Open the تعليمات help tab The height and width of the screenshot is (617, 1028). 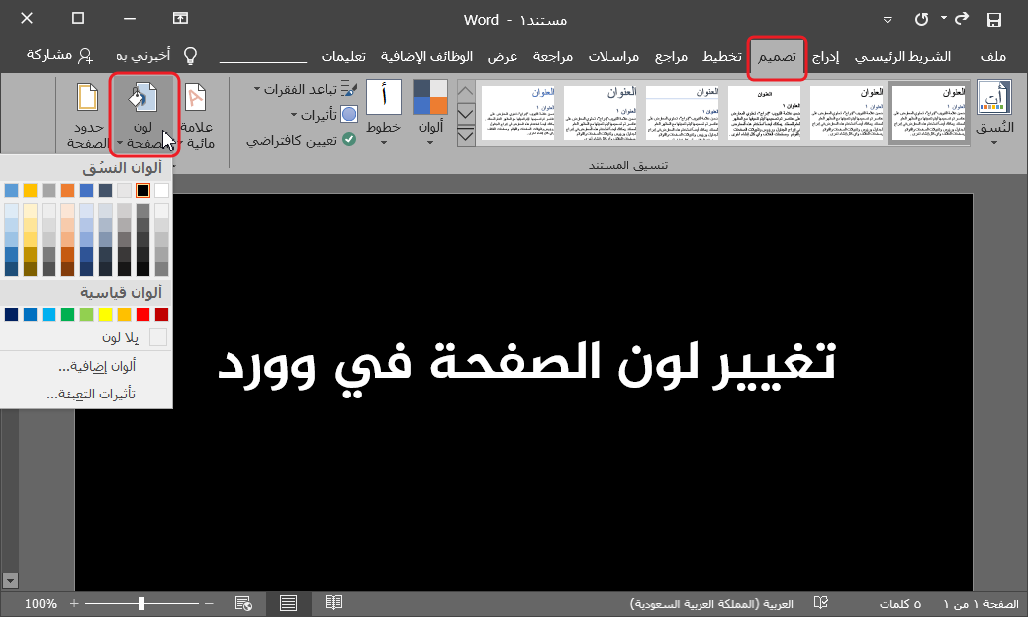coord(343,57)
